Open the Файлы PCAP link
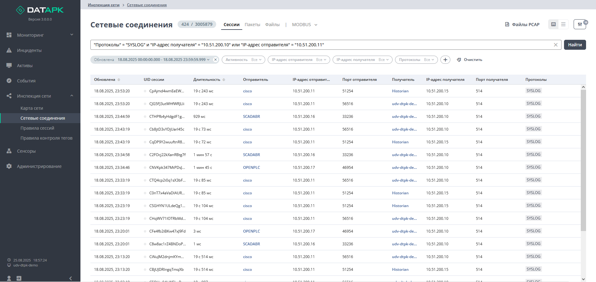The width and height of the screenshot is (596, 282). point(522,25)
